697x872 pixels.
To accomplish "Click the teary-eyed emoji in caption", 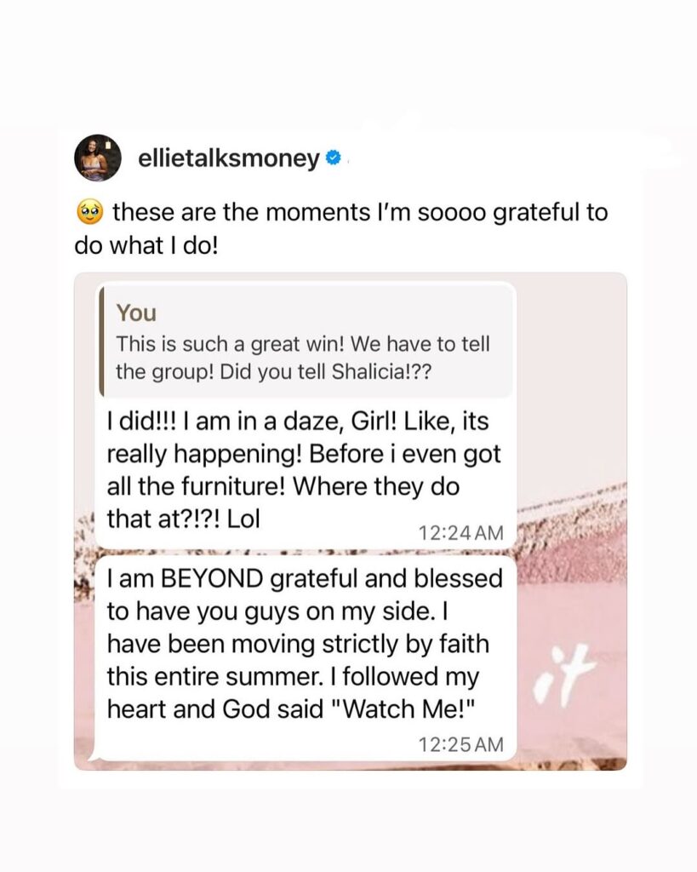I will [x=89, y=212].
